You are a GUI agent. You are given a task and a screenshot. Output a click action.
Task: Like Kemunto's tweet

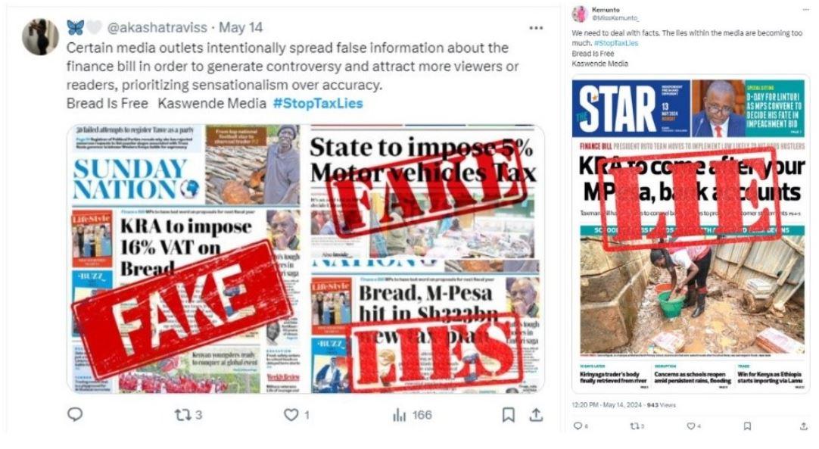(693, 426)
